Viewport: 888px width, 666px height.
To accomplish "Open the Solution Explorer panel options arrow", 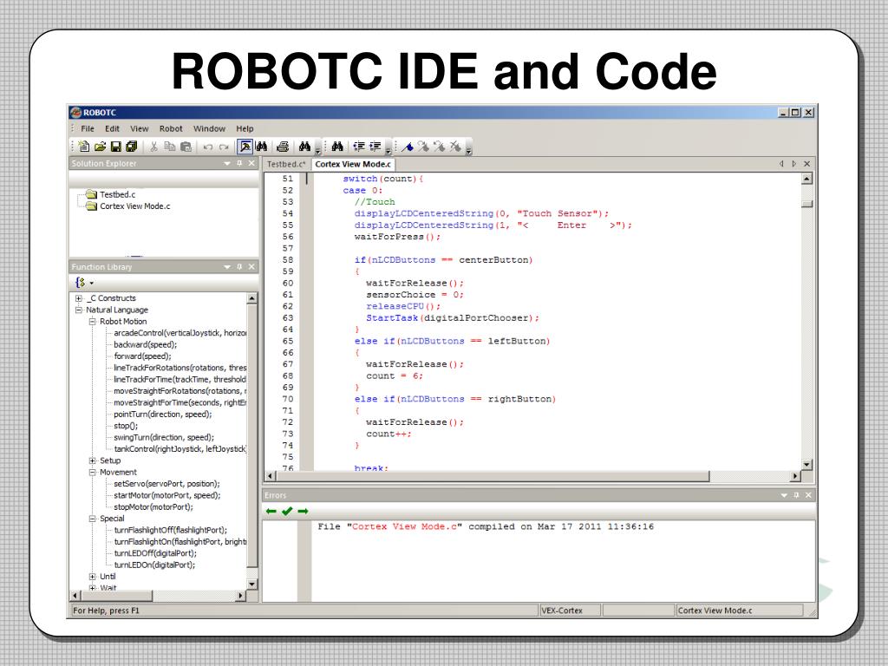I will click(x=227, y=164).
